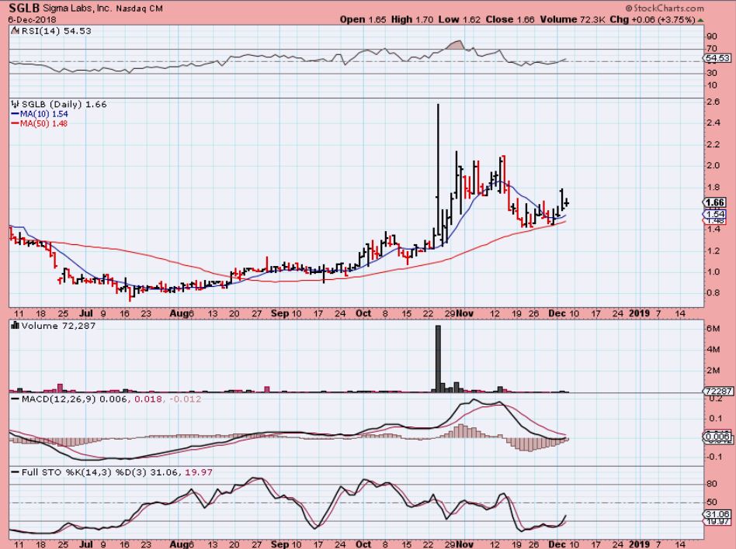
Task: Click the 2019 label on price chart axis
Action: pyautogui.click(x=639, y=313)
